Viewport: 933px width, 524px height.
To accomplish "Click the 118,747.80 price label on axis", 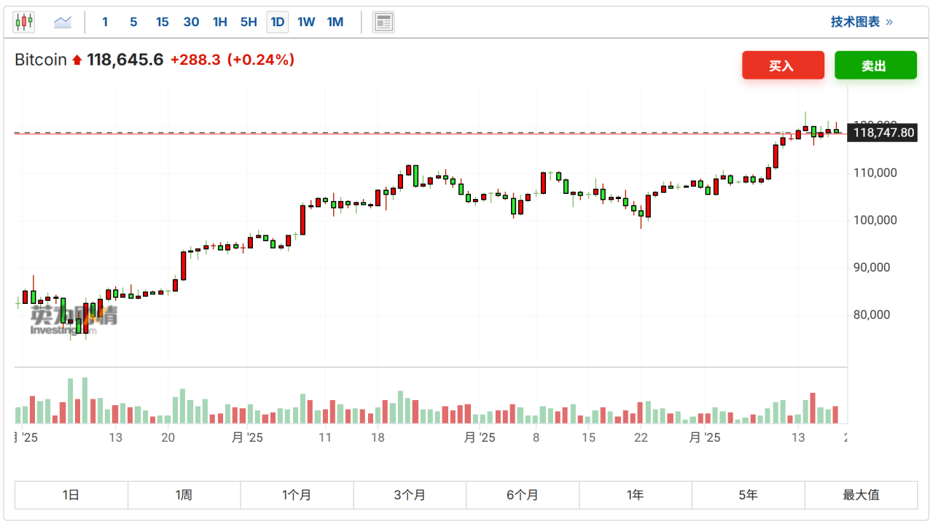I will (x=882, y=133).
